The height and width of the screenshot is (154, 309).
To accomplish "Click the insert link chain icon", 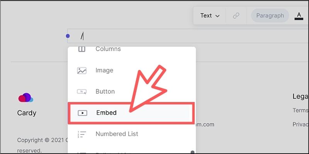I will click(x=236, y=16).
